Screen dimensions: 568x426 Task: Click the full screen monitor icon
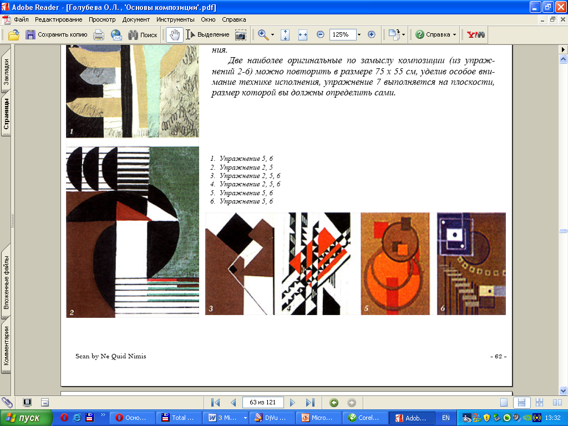pyautogui.click(x=27, y=403)
